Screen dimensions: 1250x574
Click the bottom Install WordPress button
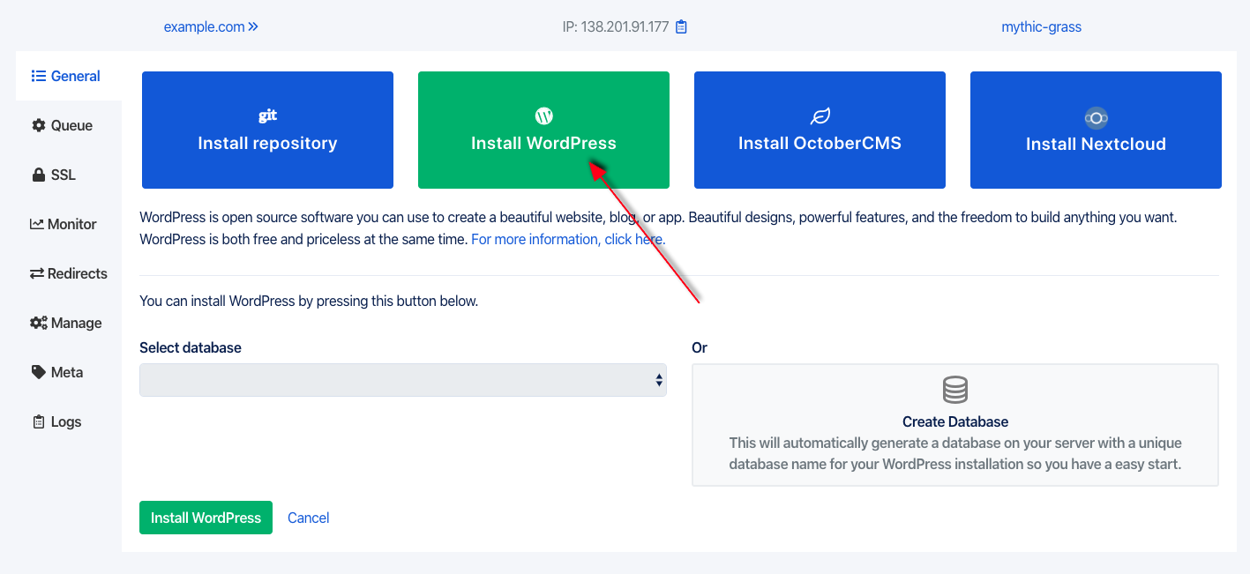[x=206, y=518]
